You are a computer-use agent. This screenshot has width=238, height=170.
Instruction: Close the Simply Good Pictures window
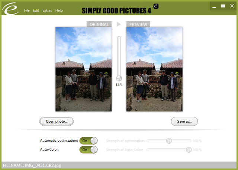(x=232, y=6)
